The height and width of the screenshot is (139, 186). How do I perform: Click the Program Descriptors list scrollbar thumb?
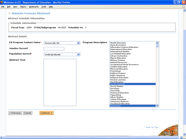click(157, 46)
